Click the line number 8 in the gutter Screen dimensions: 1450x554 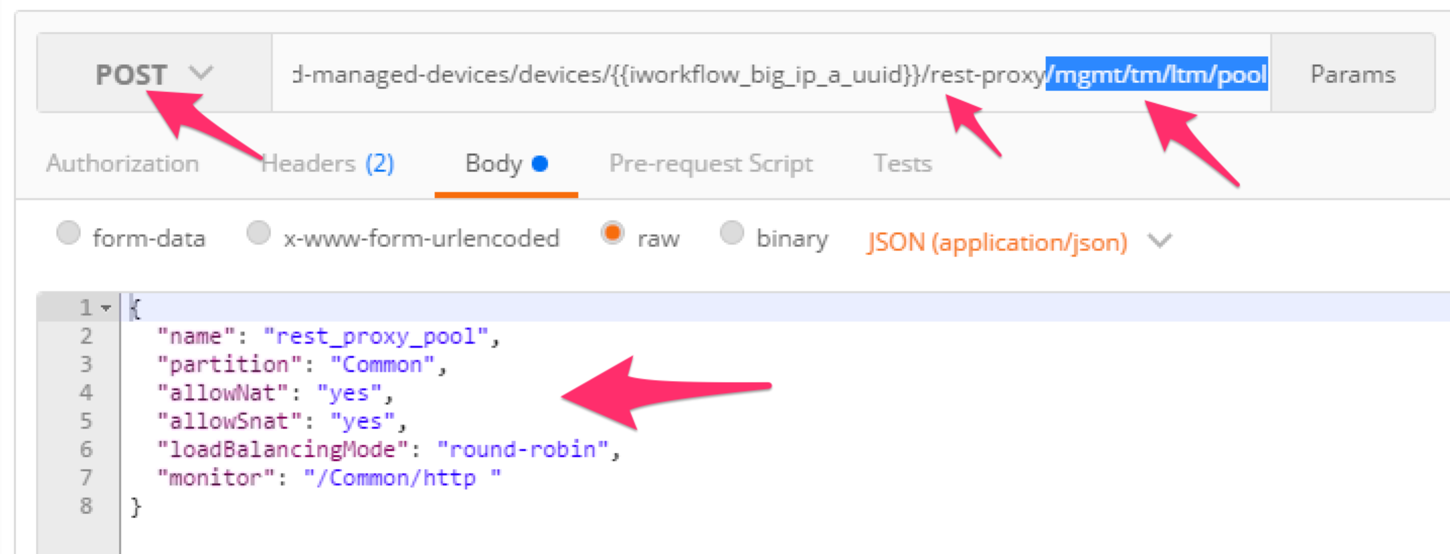coord(85,505)
